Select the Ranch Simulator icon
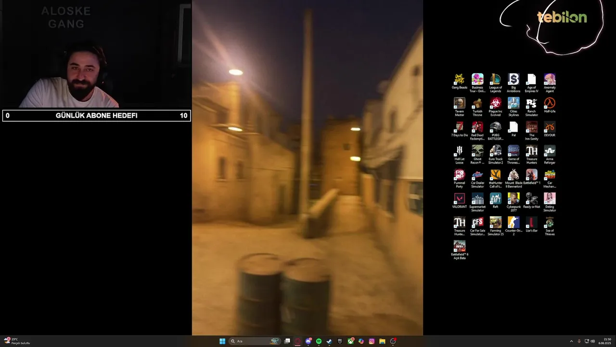Screen dimensions: 616x347 [531, 107]
